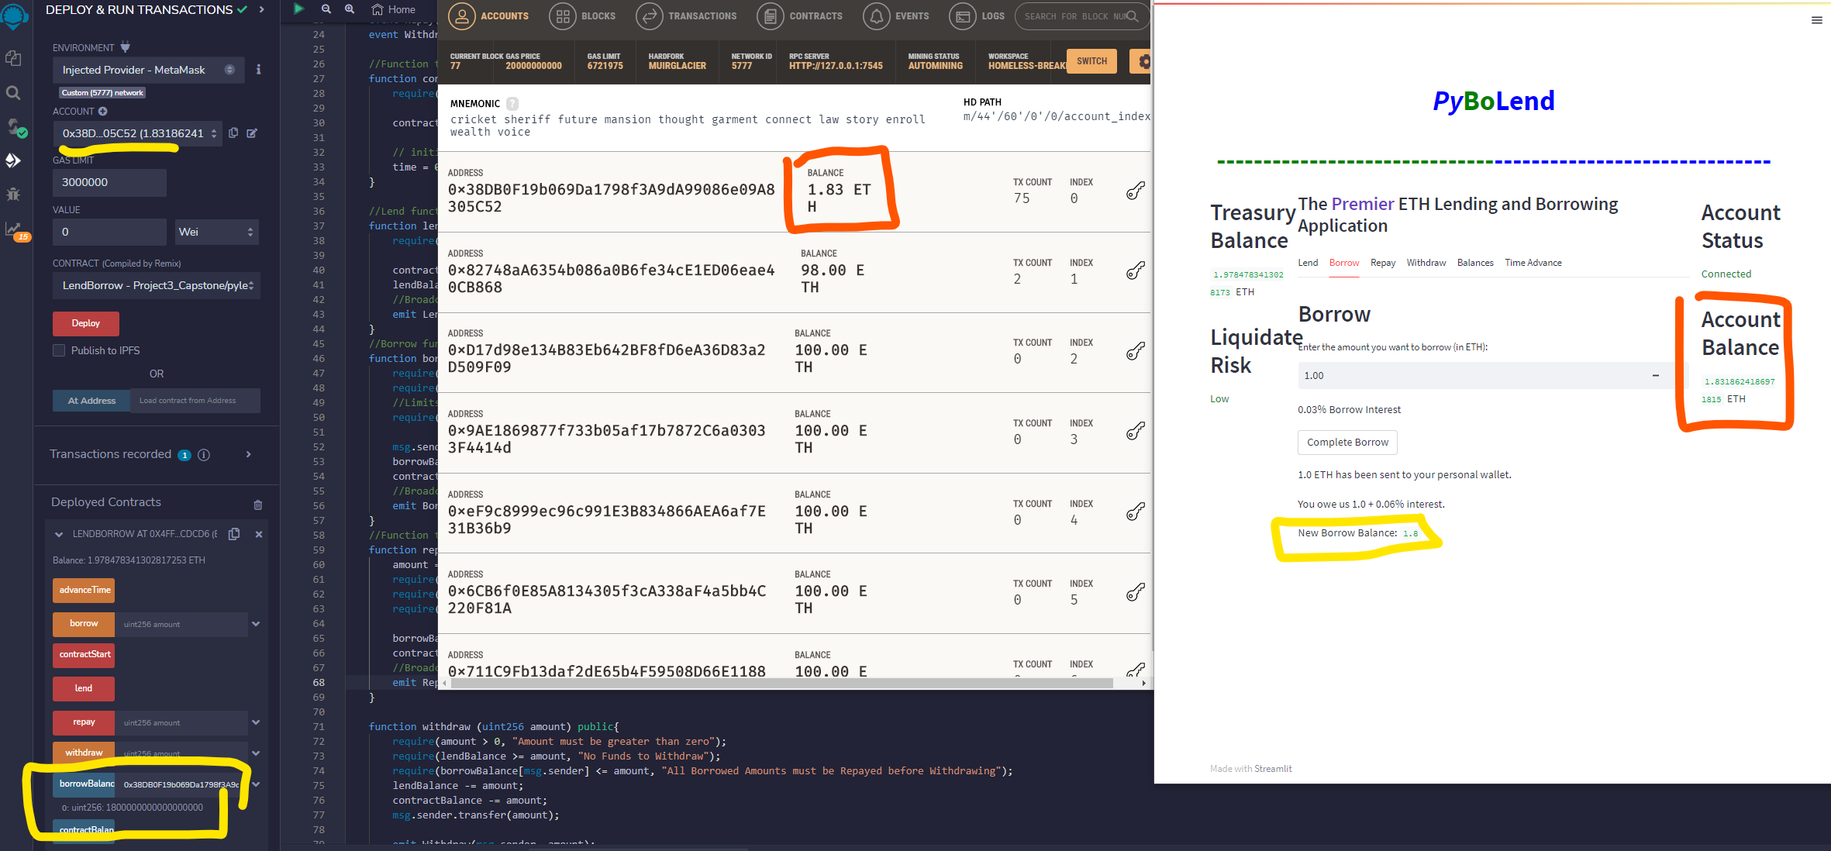1831x851 pixels.
Task: Switch to the Repay tab
Action: point(1382,263)
